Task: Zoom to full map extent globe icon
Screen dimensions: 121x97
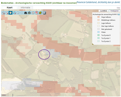Action: (x=14, y=13)
